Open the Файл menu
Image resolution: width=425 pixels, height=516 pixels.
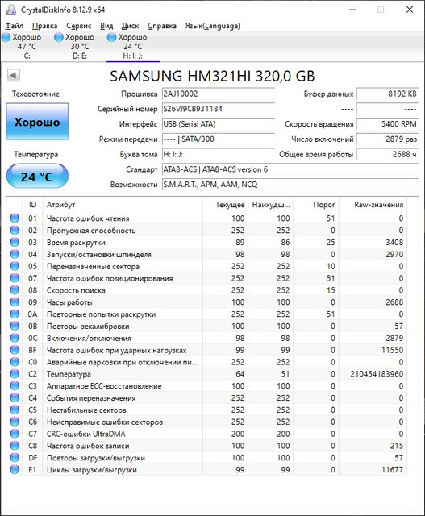pos(15,26)
